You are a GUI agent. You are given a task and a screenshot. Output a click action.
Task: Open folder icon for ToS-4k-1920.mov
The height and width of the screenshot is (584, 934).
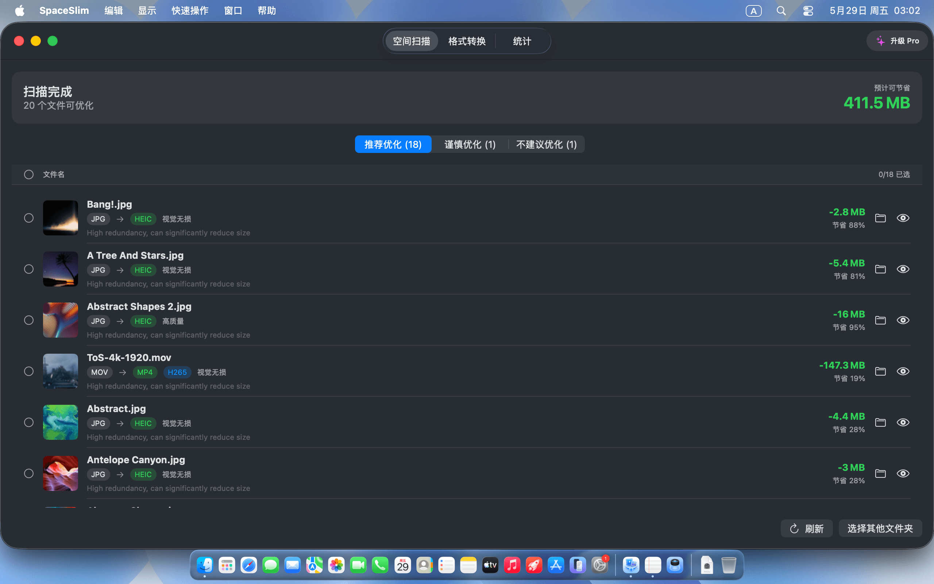click(880, 371)
